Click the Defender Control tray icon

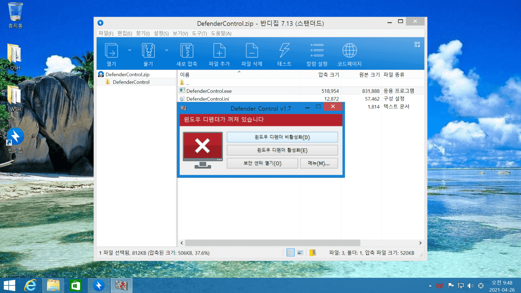pos(440,286)
